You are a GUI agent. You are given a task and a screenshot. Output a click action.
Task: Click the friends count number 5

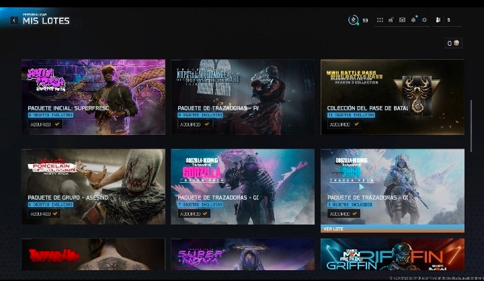448,19
